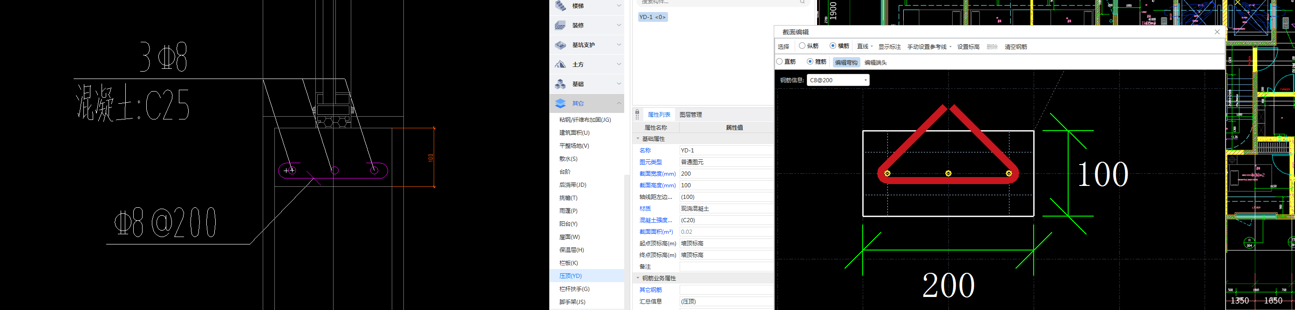Switch to the 属性列表 tab
1295x310 pixels.
659,115
